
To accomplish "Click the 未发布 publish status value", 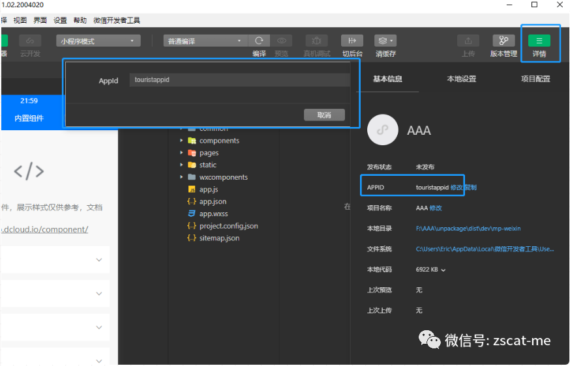I will click(425, 167).
